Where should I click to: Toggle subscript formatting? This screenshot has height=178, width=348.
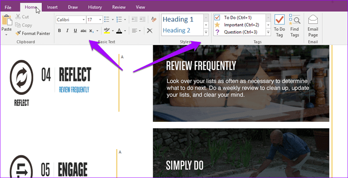[91, 31]
